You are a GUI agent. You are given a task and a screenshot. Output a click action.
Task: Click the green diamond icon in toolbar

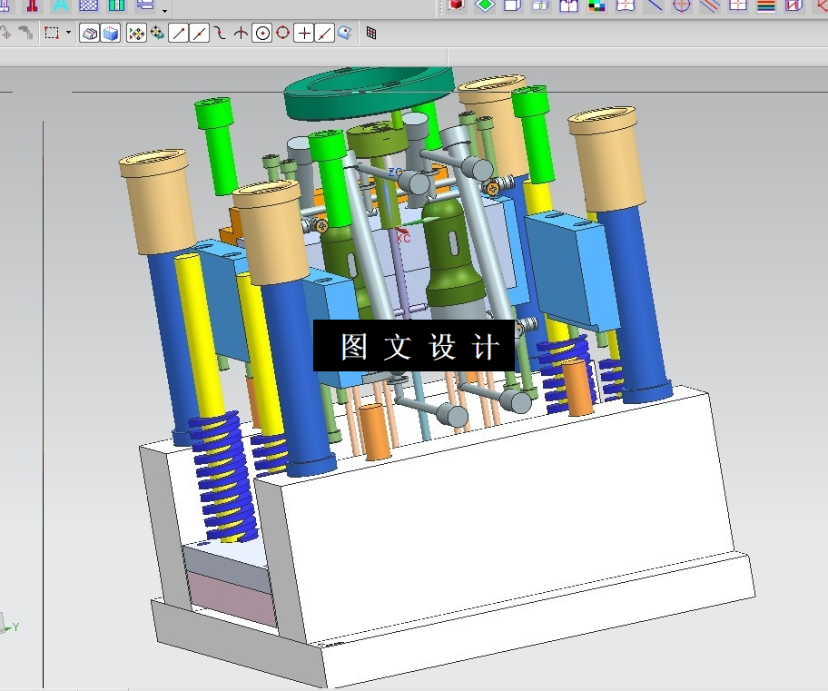tap(485, 5)
